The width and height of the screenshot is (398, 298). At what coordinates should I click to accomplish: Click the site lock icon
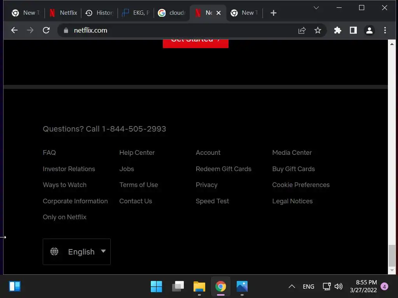click(66, 30)
